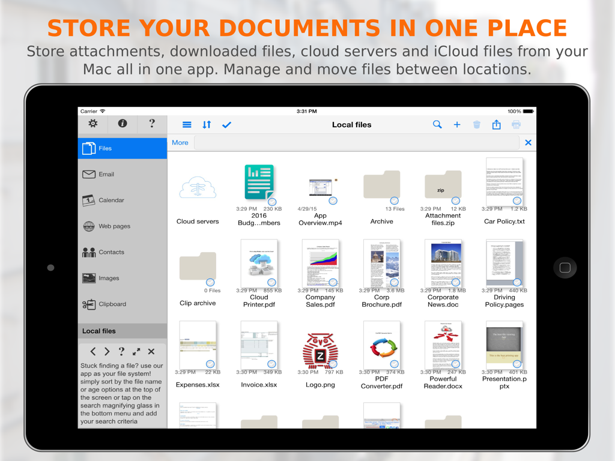Clear the search field with blue X

527,142
